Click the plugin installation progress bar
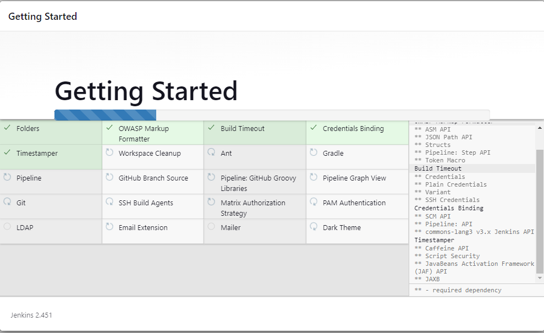Image resolution: width=544 pixels, height=333 pixels. click(272, 115)
